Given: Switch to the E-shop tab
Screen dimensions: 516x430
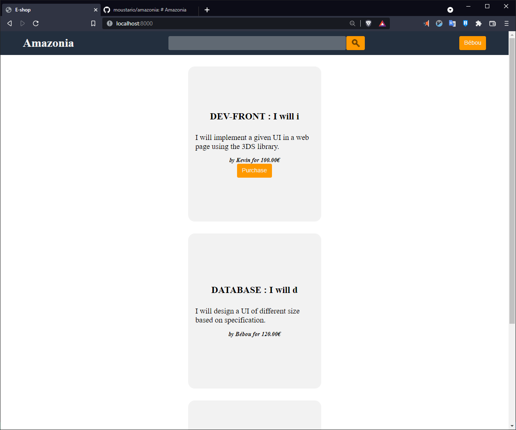Looking at the screenshot, I should [x=51, y=10].
